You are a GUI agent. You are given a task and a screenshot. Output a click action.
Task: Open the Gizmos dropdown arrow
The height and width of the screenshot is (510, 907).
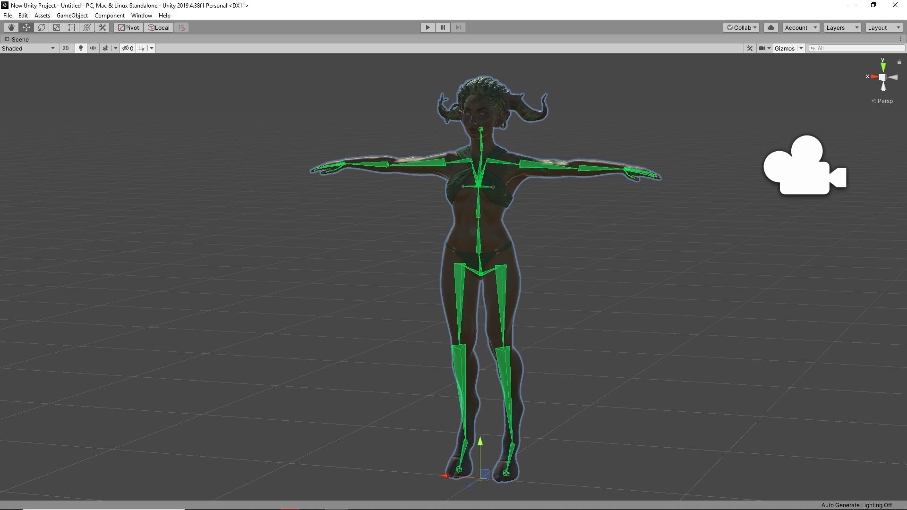click(x=801, y=48)
